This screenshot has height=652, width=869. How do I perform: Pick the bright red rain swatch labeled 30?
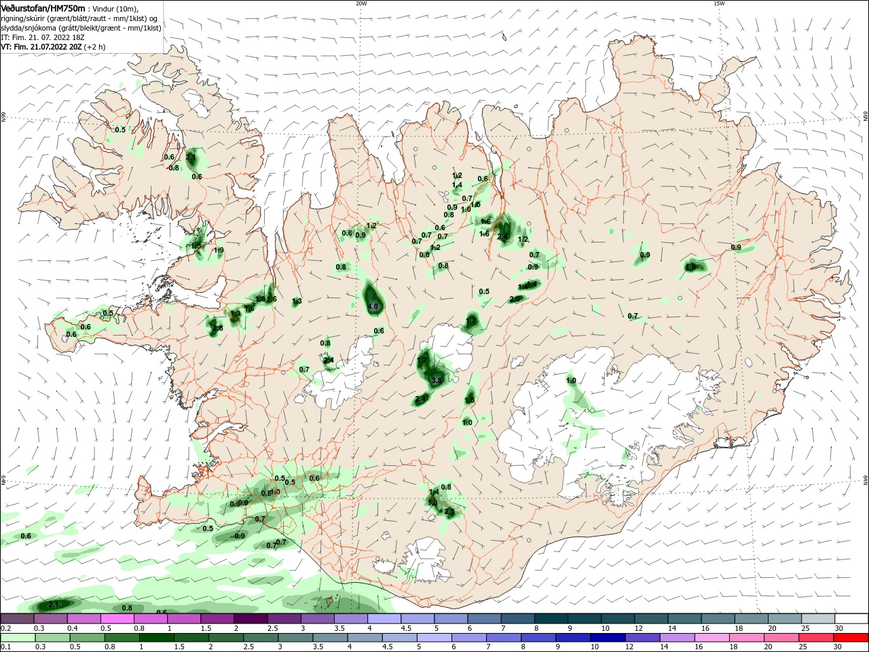pos(850,638)
